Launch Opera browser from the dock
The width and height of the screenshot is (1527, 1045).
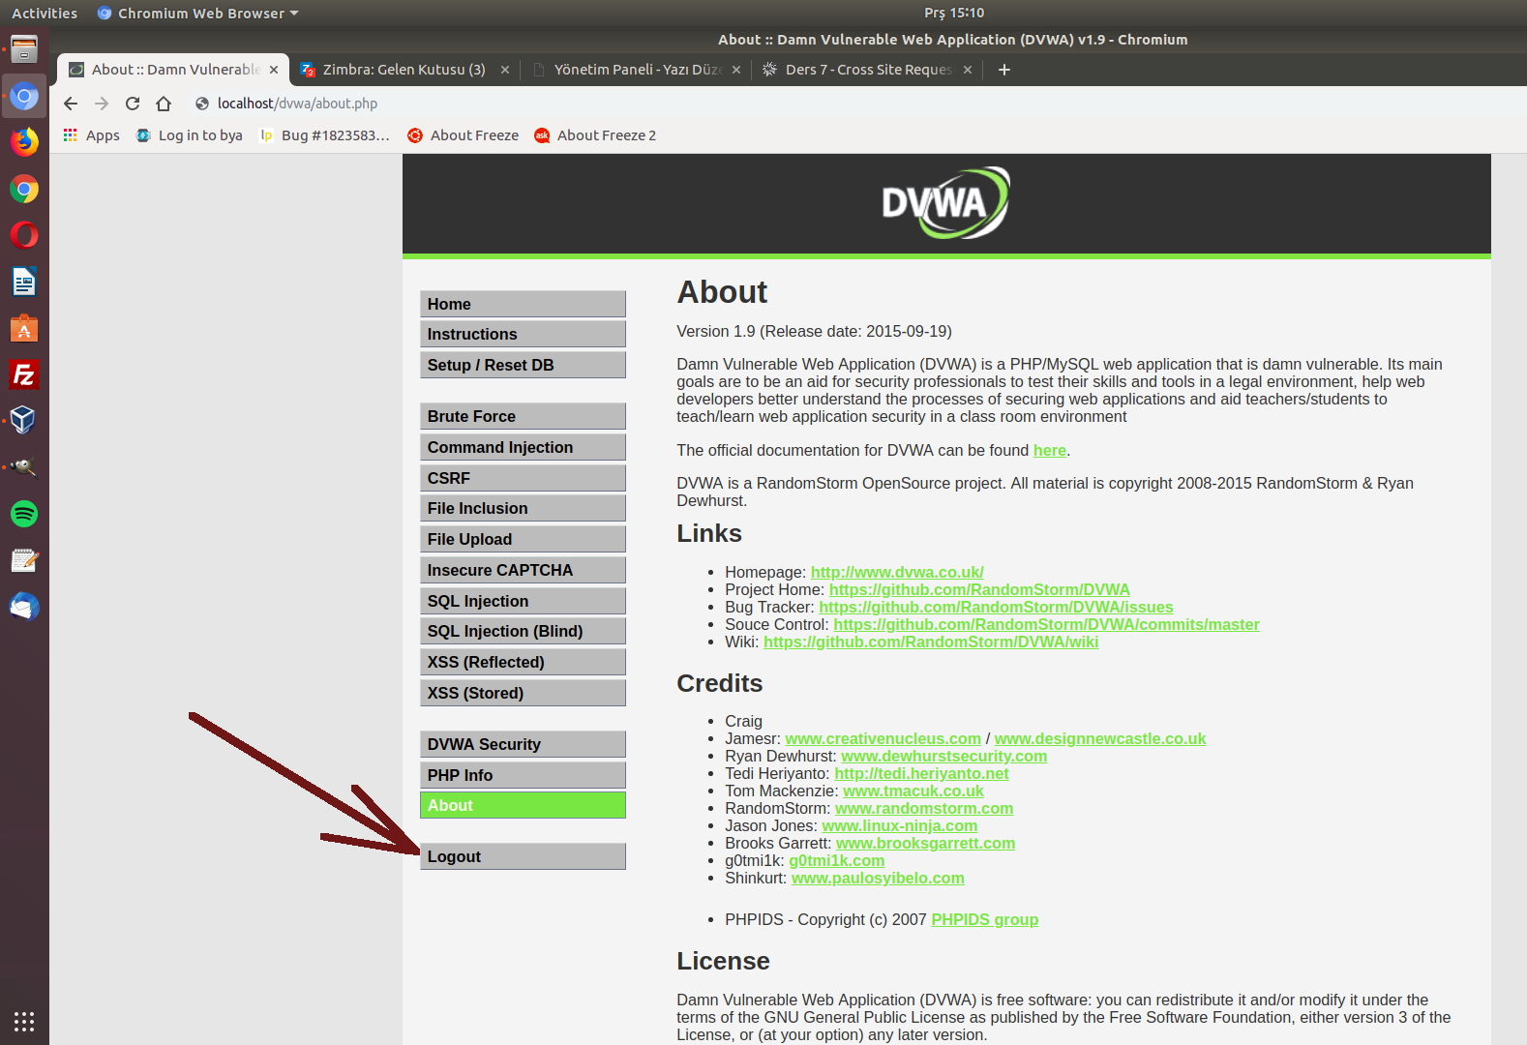24,235
